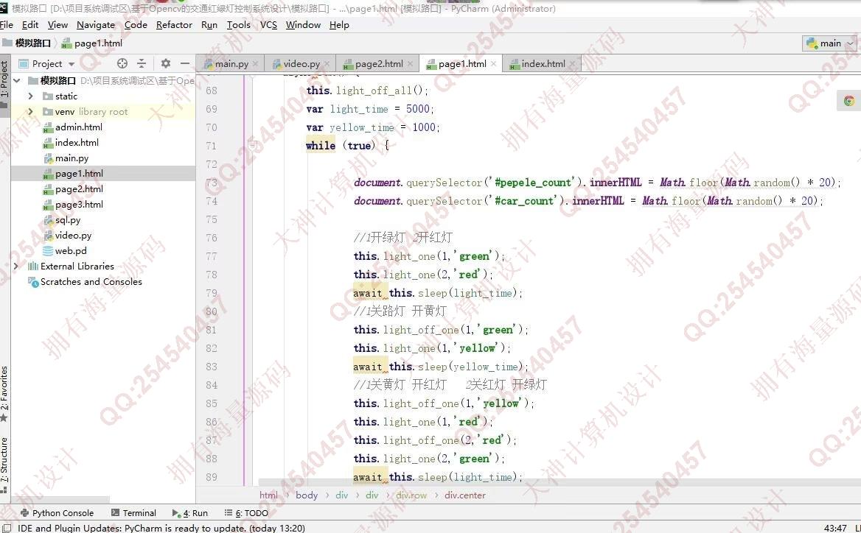Open the Window menu

tap(303, 25)
